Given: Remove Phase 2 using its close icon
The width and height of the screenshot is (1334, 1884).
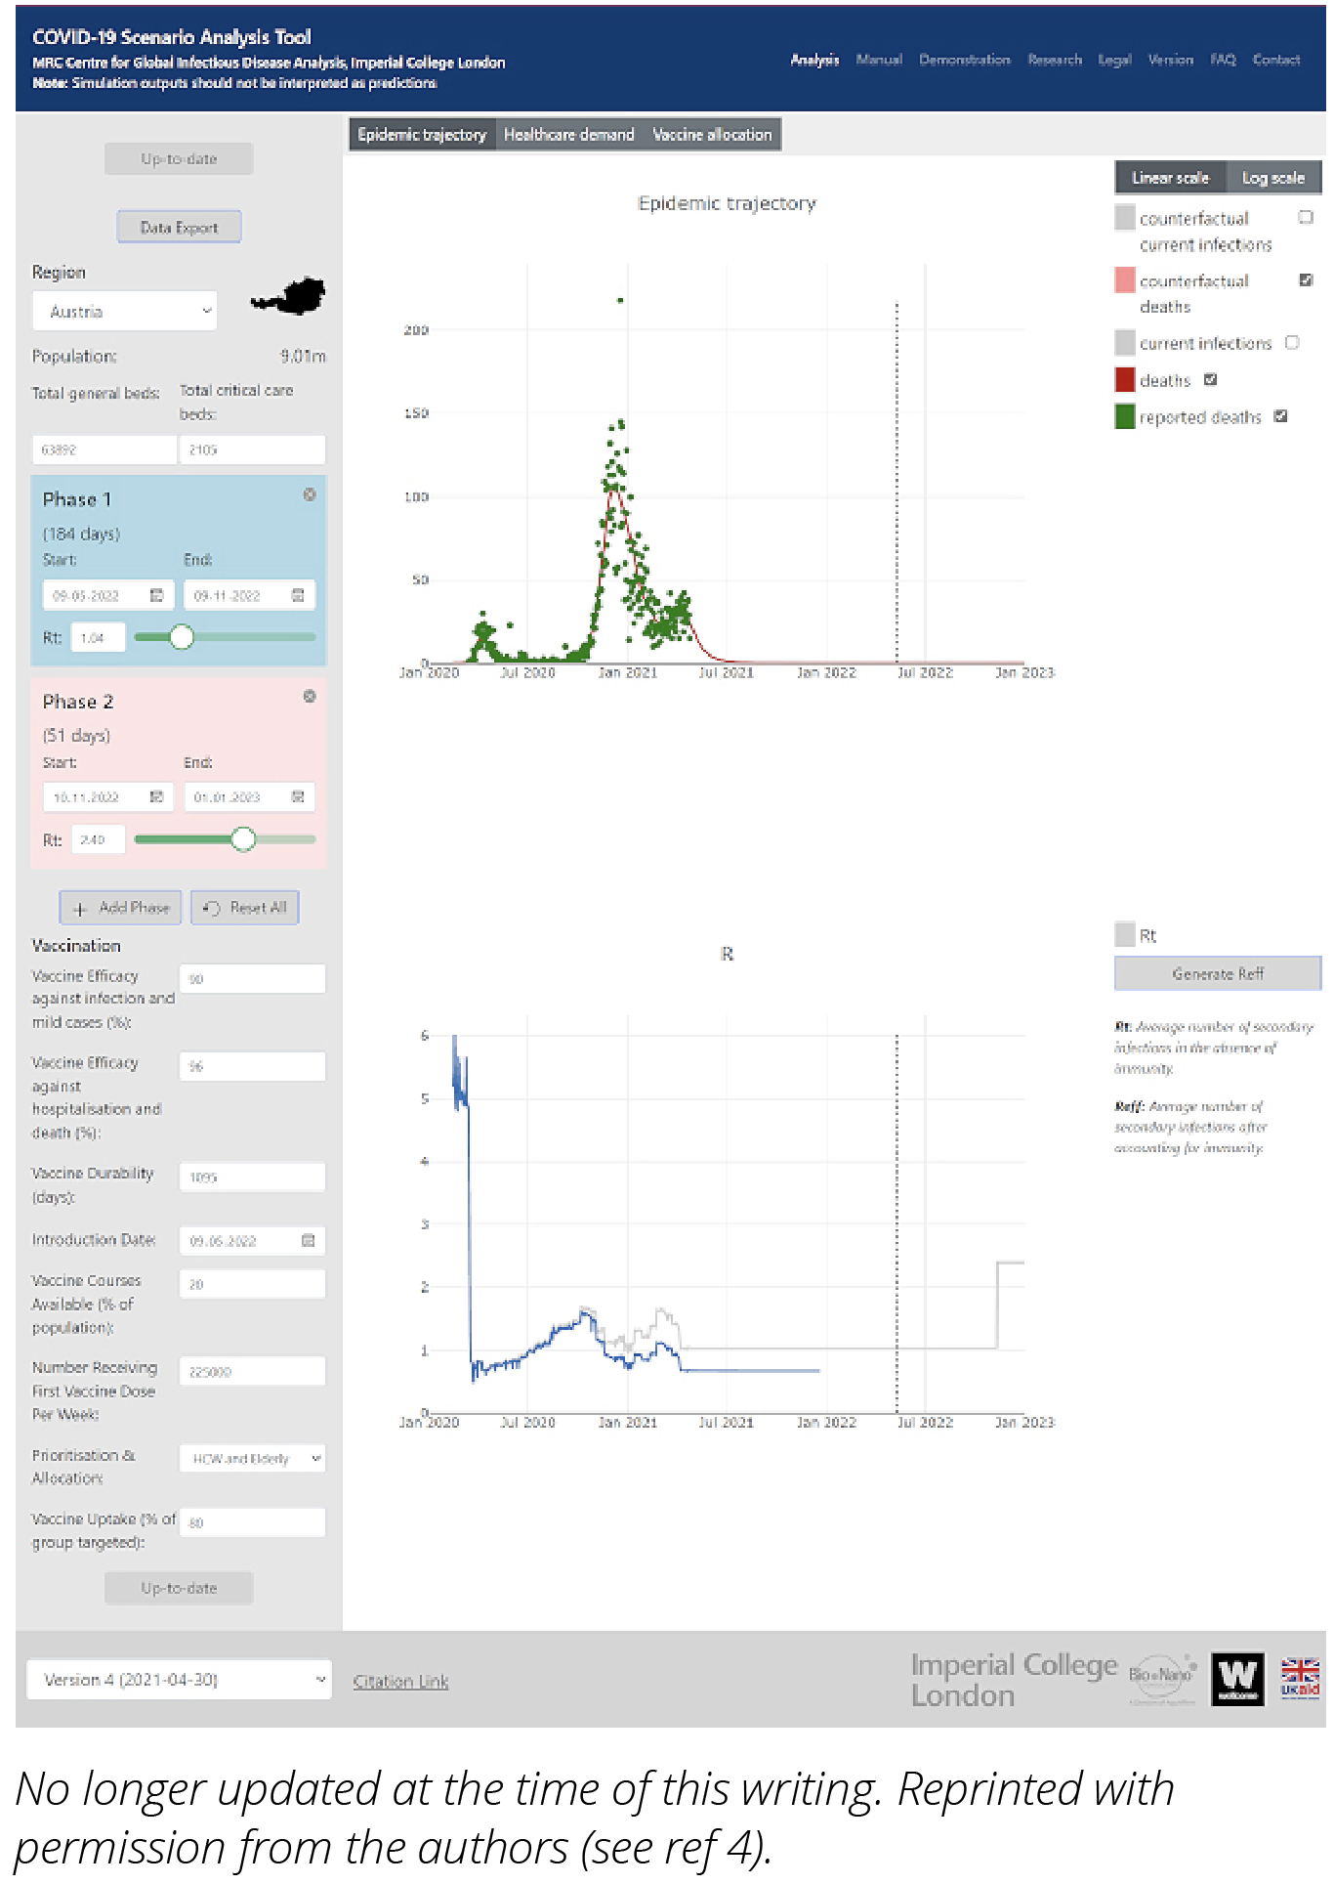Looking at the screenshot, I should click(x=310, y=697).
